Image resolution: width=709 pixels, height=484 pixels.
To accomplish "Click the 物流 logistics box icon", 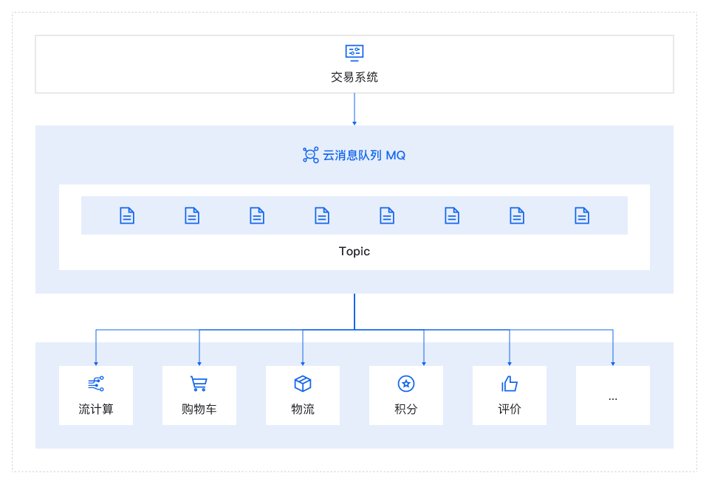I will tap(303, 382).
